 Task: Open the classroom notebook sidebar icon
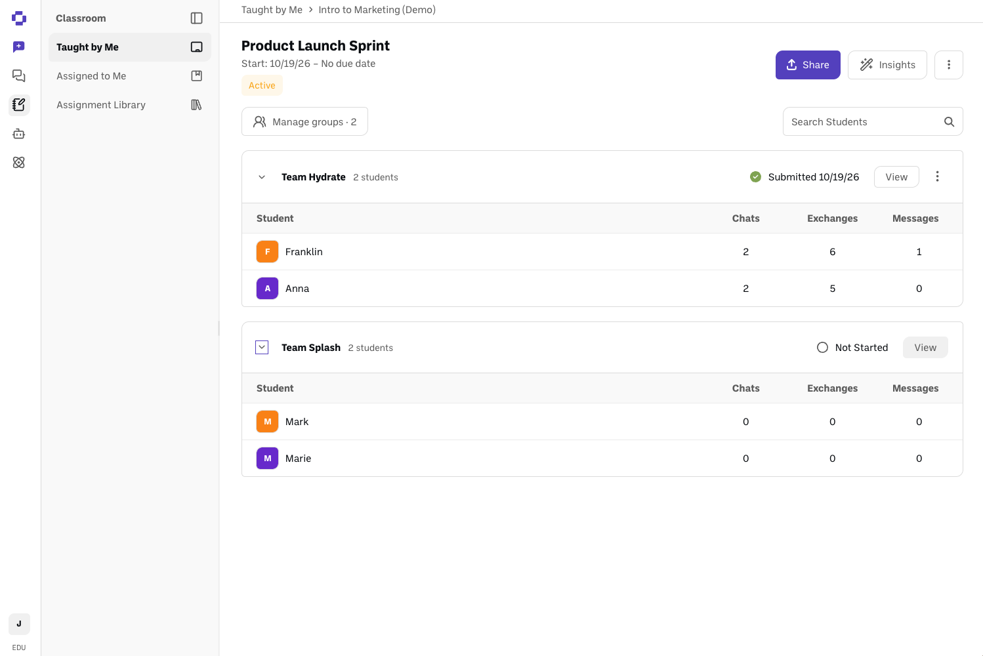click(19, 104)
